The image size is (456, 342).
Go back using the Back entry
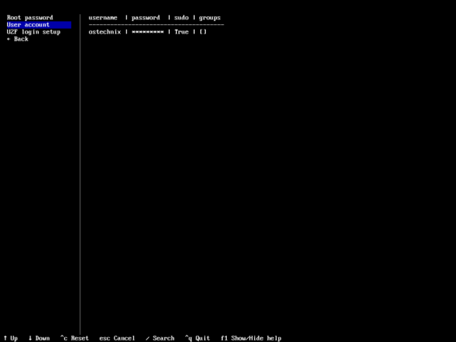pos(18,39)
